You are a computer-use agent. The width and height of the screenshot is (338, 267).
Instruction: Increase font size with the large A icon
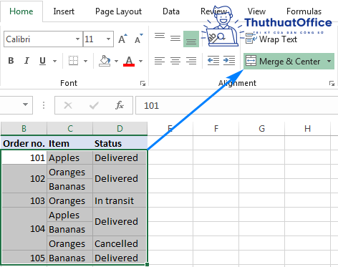122,39
